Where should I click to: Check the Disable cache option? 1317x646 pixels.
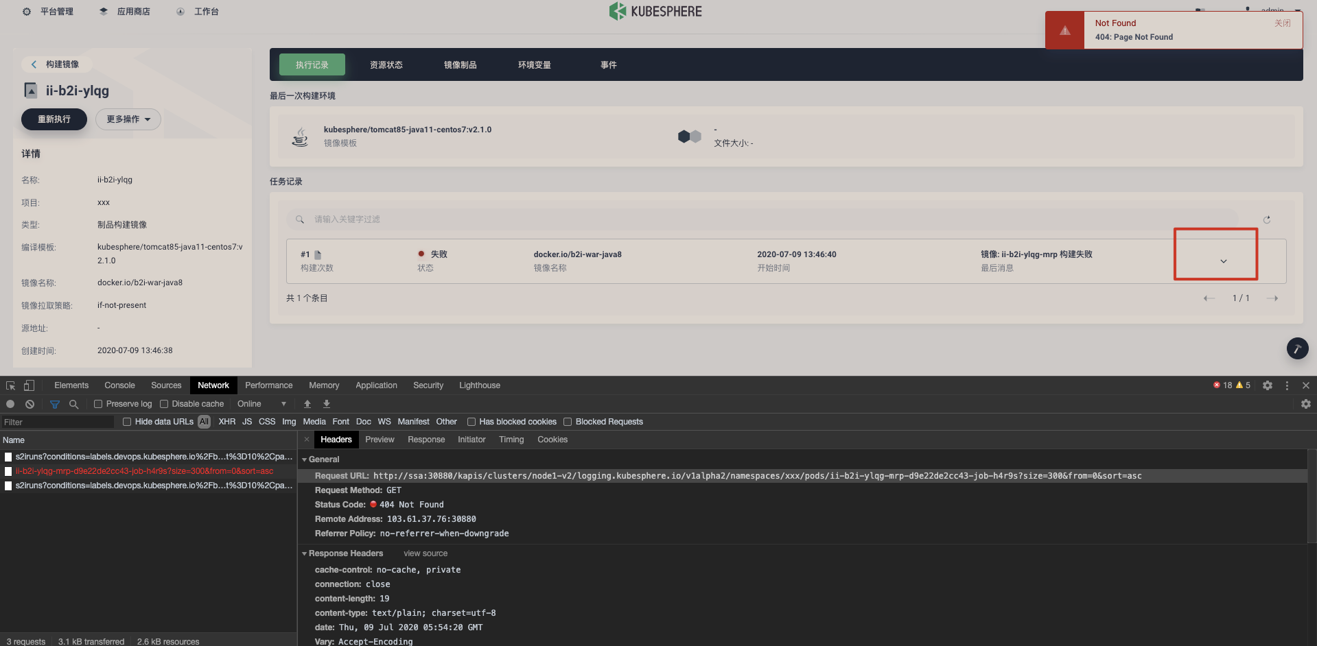tap(163, 404)
